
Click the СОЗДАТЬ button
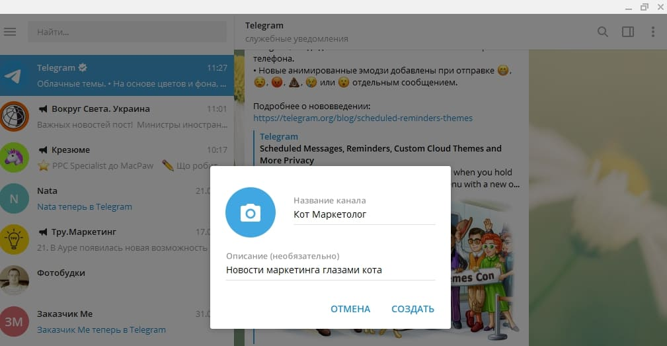coord(412,309)
